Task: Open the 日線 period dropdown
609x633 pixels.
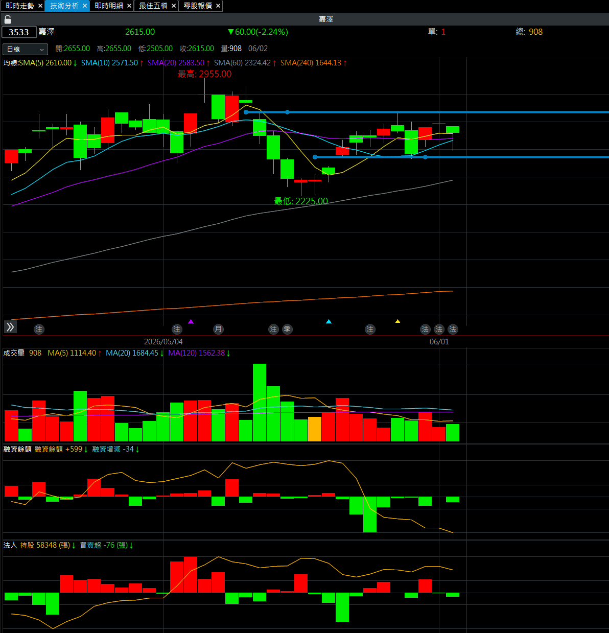Action: [25, 49]
